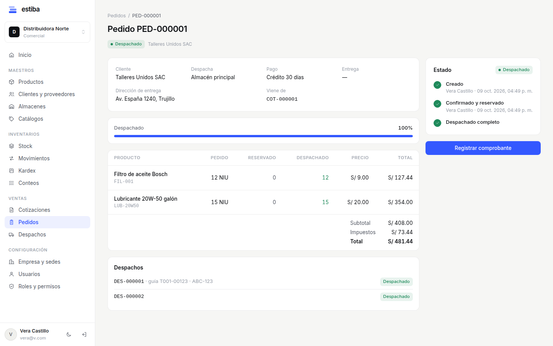Click the Empresa y sedes building icon
Image resolution: width=553 pixels, height=346 pixels.
12,262
